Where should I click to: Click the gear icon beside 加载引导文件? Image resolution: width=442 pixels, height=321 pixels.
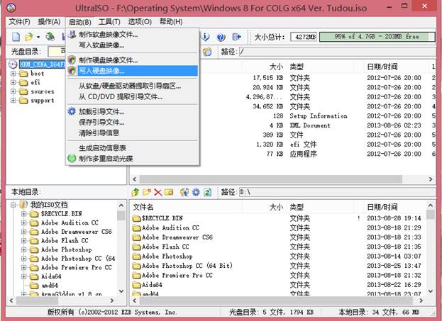click(x=72, y=112)
